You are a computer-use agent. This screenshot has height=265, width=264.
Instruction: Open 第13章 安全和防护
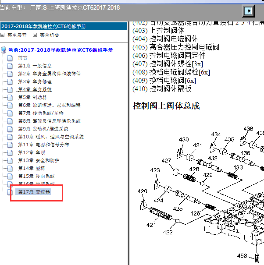pos(39,160)
